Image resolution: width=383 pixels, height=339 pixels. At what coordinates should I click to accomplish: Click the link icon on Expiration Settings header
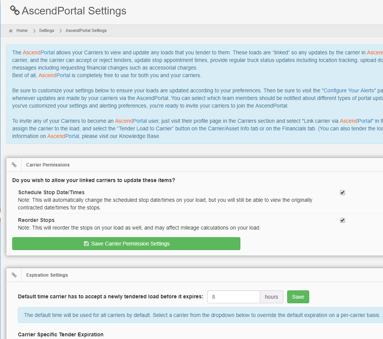coord(14,275)
